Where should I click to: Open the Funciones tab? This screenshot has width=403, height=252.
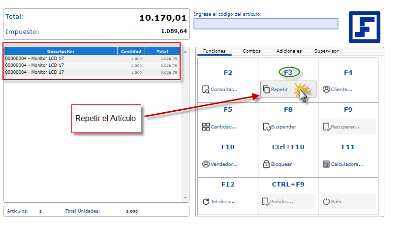[214, 51]
